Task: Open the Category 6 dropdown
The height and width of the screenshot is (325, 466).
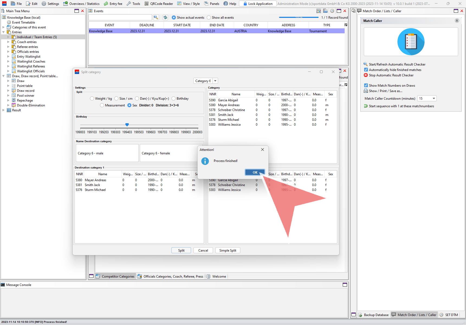Action: click(215, 81)
